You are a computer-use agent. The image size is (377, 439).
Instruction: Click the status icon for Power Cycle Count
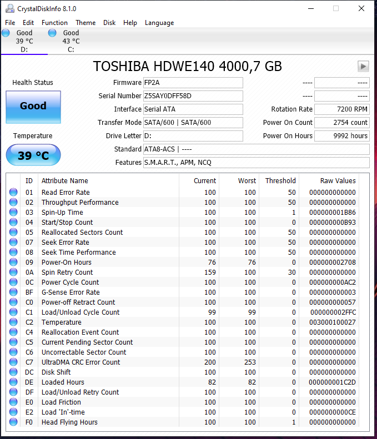(13, 282)
